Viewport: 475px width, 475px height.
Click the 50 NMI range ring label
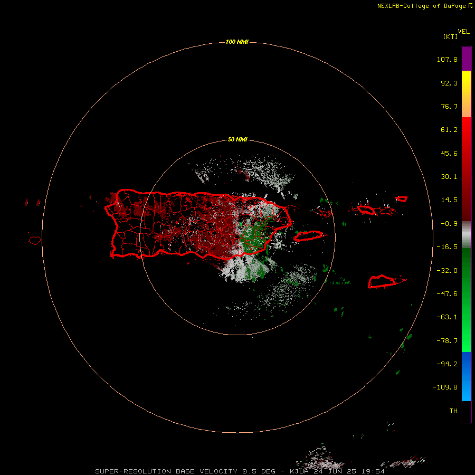point(237,140)
